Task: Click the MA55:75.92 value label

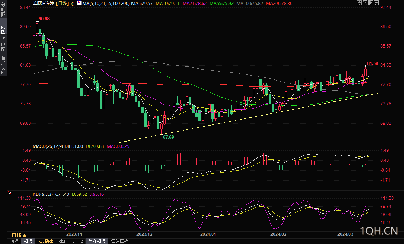Action: click(x=221, y=3)
